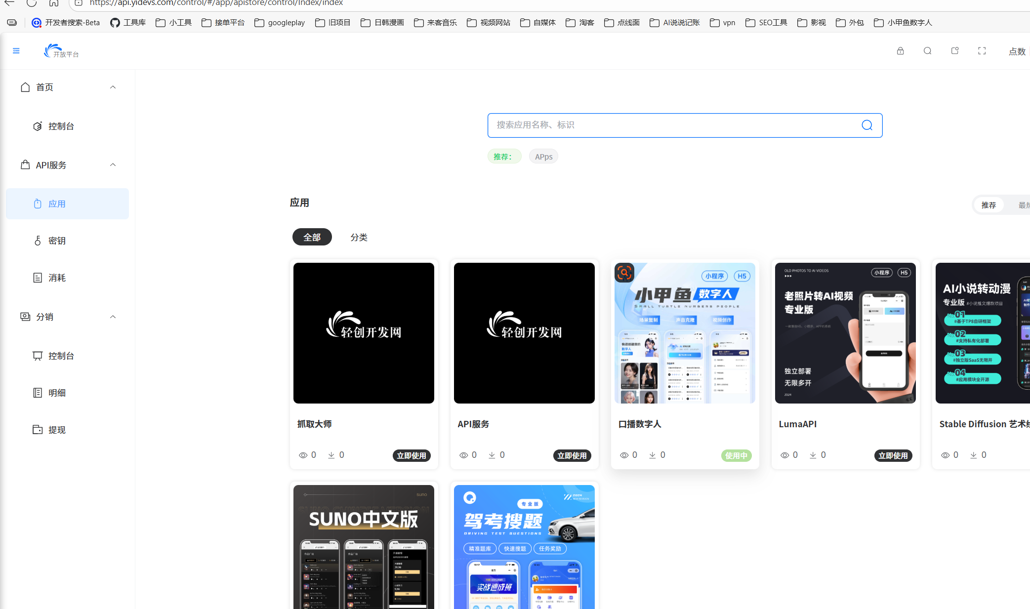Collapse the API服务 menu group
Viewport: 1030px width, 609px height.
pos(113,165)
